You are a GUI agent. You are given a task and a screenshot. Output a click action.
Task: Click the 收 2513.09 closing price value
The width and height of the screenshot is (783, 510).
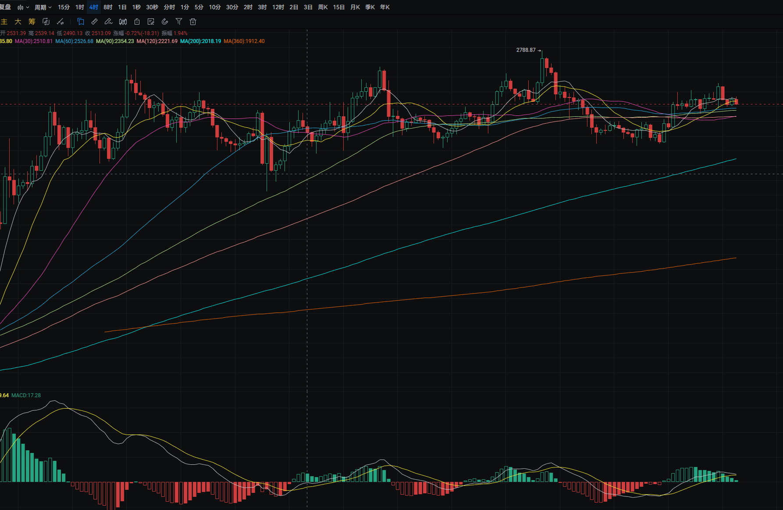coord(98,33)
